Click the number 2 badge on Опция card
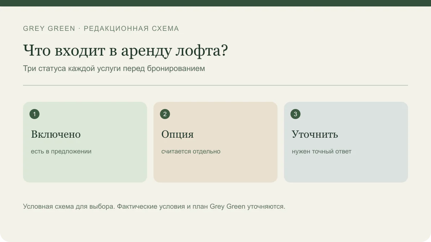The width and height of the screenshot is (431, 242). 165,114
